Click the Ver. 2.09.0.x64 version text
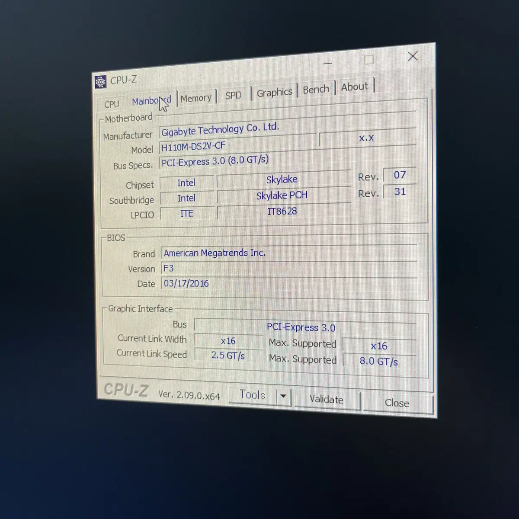This screenshot has width=519, height=519. point(189,395)
